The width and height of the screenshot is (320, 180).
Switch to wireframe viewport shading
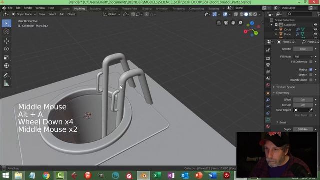click(x=242, y=14)
